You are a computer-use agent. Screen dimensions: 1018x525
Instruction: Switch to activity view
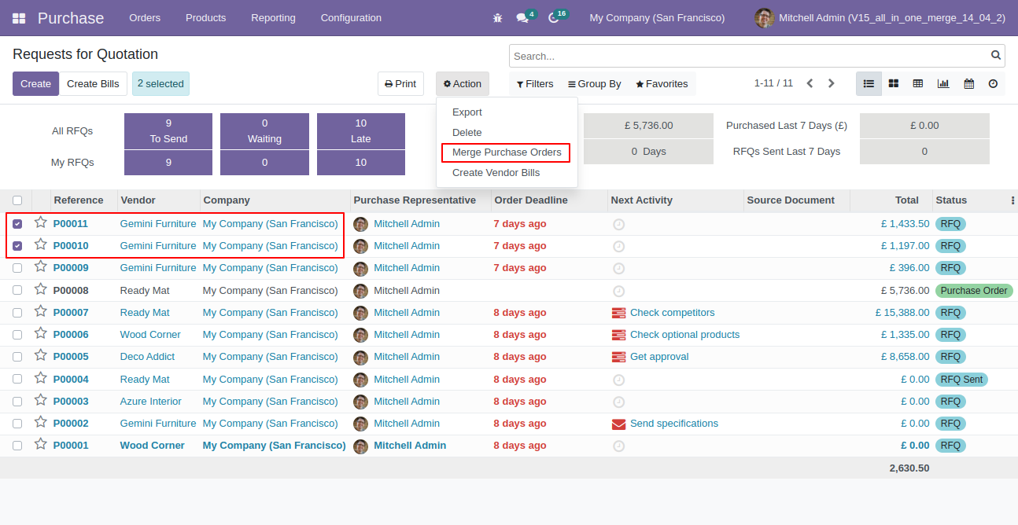coord(993,83)
